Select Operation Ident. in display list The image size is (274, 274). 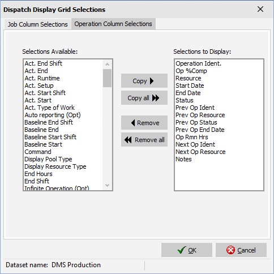(x=198, y=63)
